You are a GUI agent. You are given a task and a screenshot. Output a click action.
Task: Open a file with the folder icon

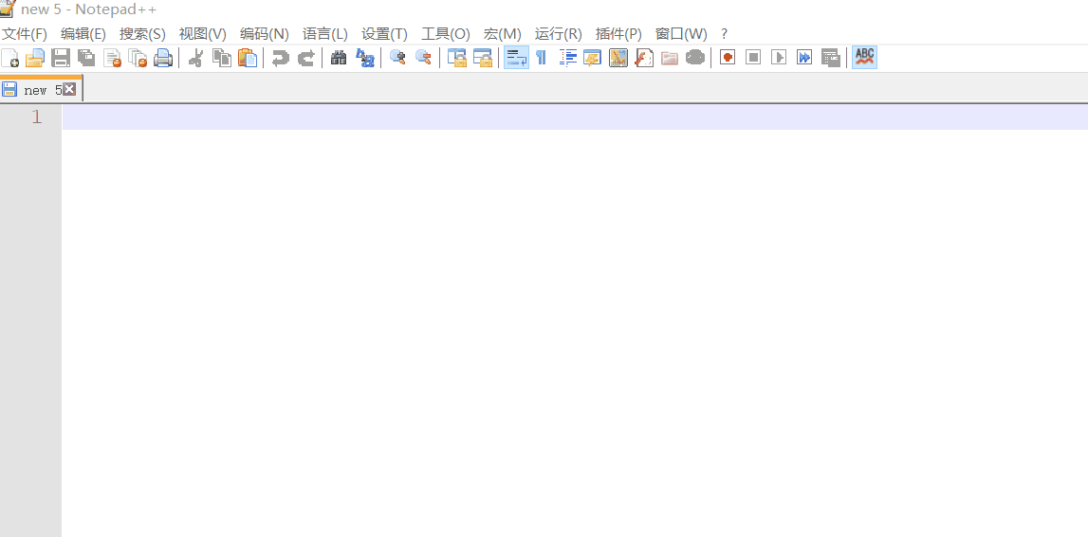35,58
